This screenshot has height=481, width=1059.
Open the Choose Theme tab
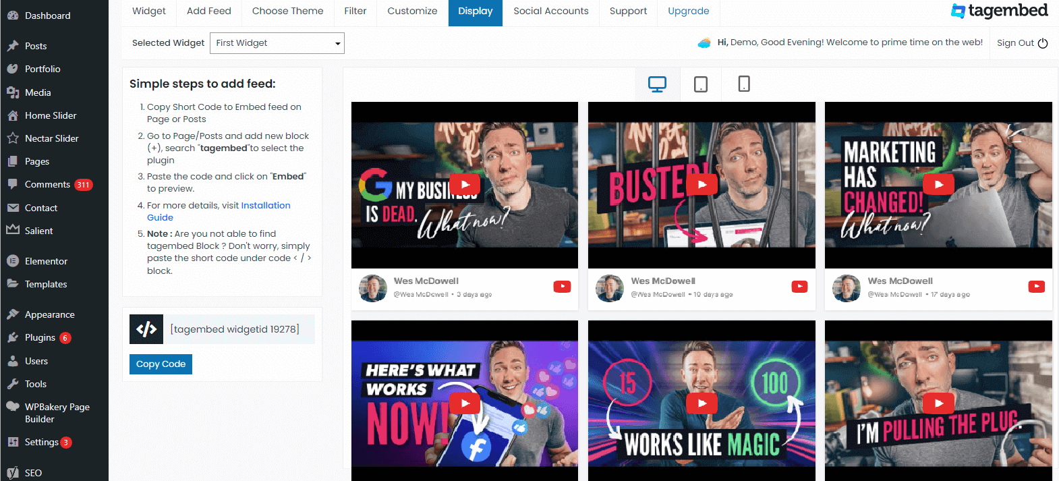[287, 11]
